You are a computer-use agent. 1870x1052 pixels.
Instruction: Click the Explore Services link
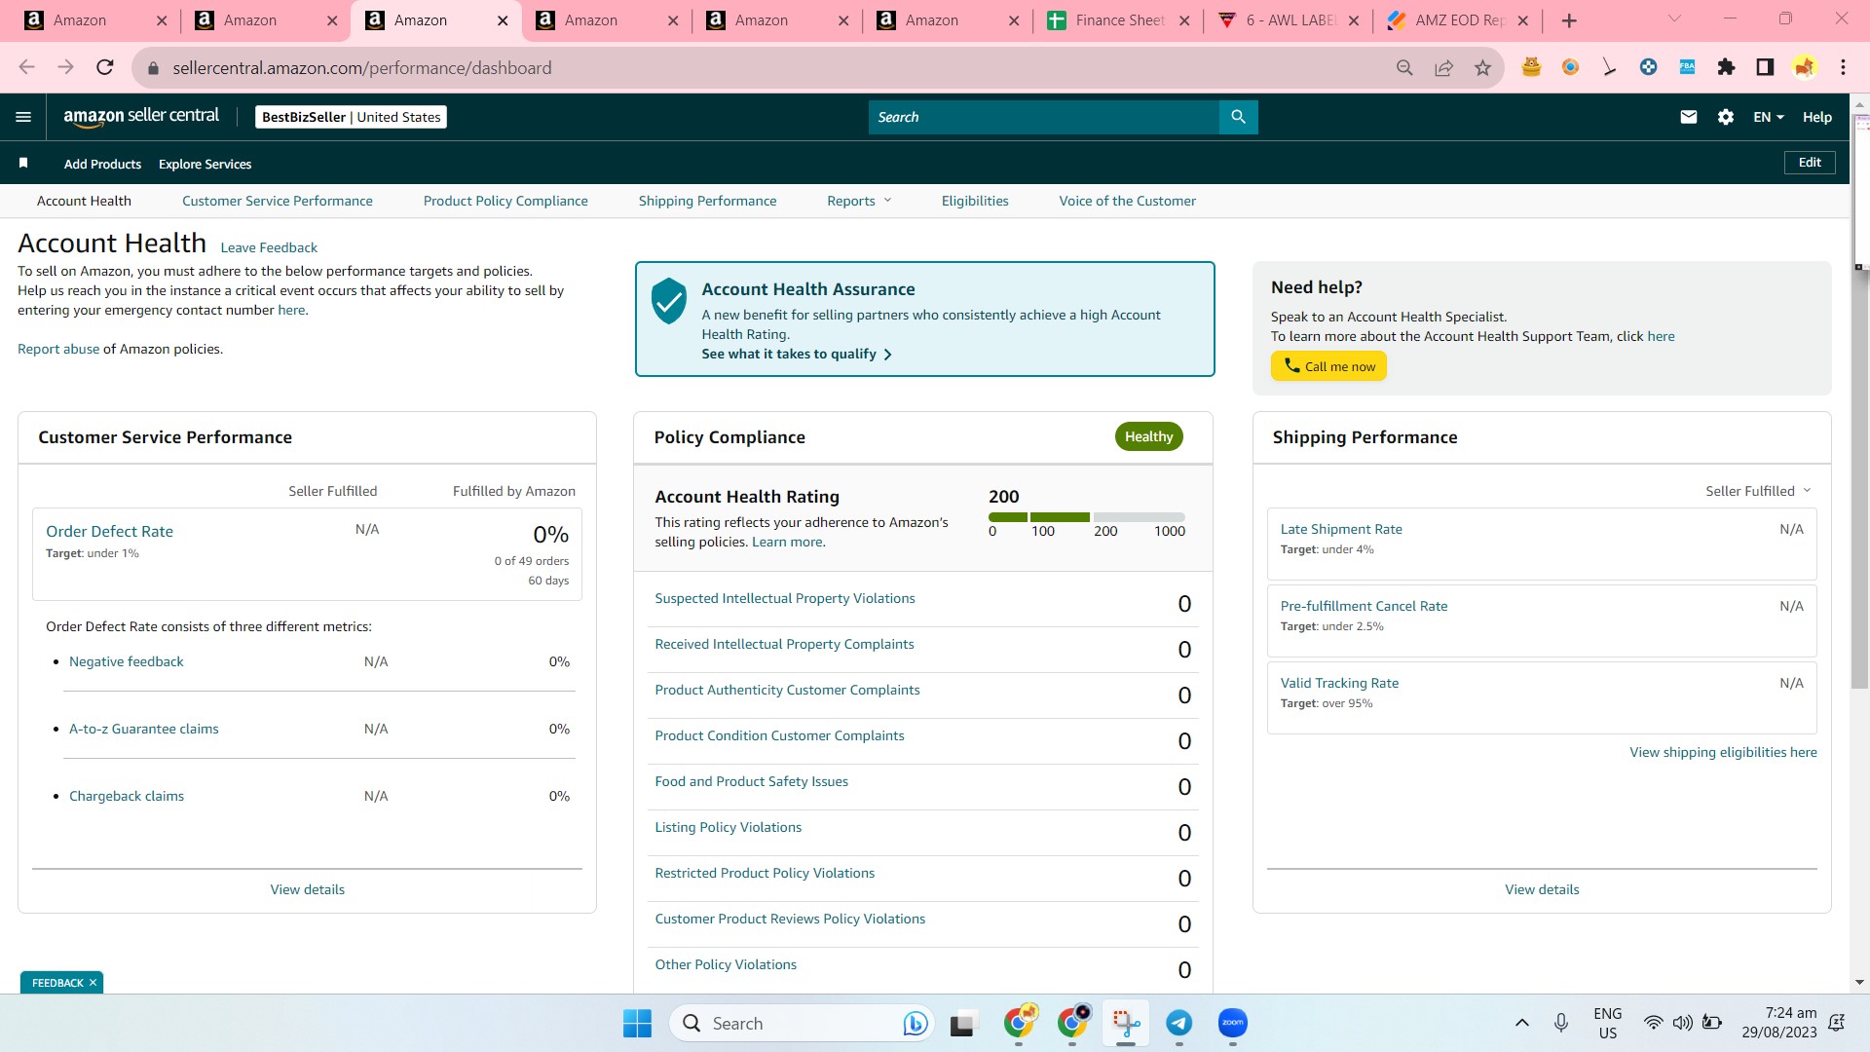point(205,164)
